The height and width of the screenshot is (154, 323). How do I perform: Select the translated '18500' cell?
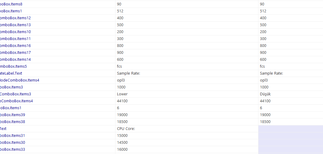pyautogui.click(x=291, y=122)
